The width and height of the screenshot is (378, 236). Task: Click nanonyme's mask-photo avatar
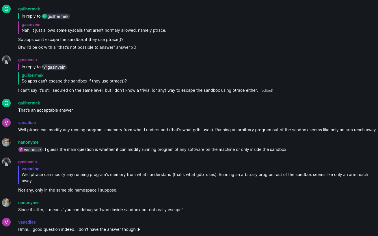click(x=6, y=142)
